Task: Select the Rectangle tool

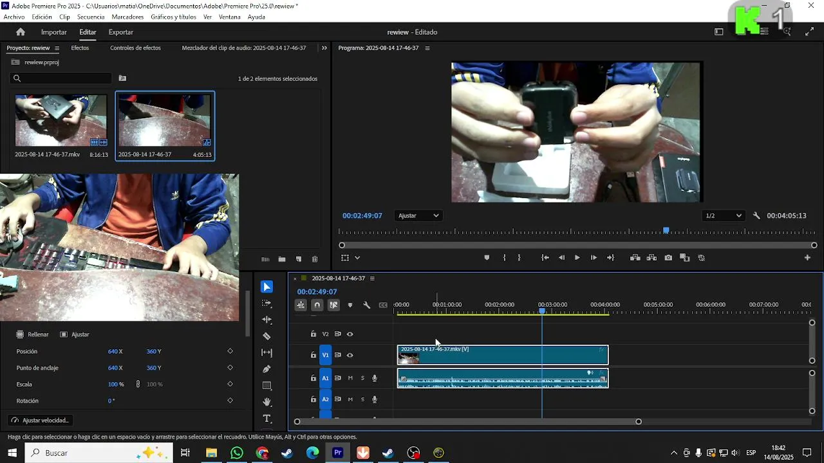Action: [267, 386]
